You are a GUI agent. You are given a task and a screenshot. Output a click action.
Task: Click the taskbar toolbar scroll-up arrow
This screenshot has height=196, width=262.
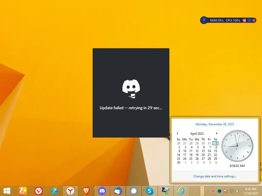(x=202, y=188)
